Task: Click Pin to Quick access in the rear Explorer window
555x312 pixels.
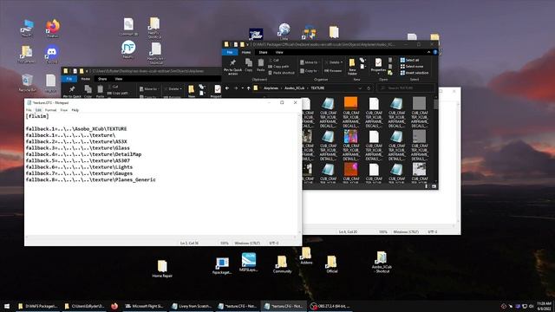Action: pyautogui.click(x=72, y=91)
